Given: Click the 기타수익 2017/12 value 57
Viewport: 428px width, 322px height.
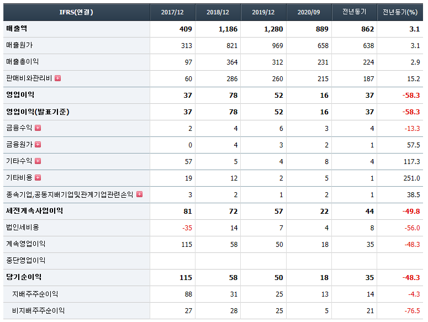Looking at the screenshot, I should click(188, 162).
